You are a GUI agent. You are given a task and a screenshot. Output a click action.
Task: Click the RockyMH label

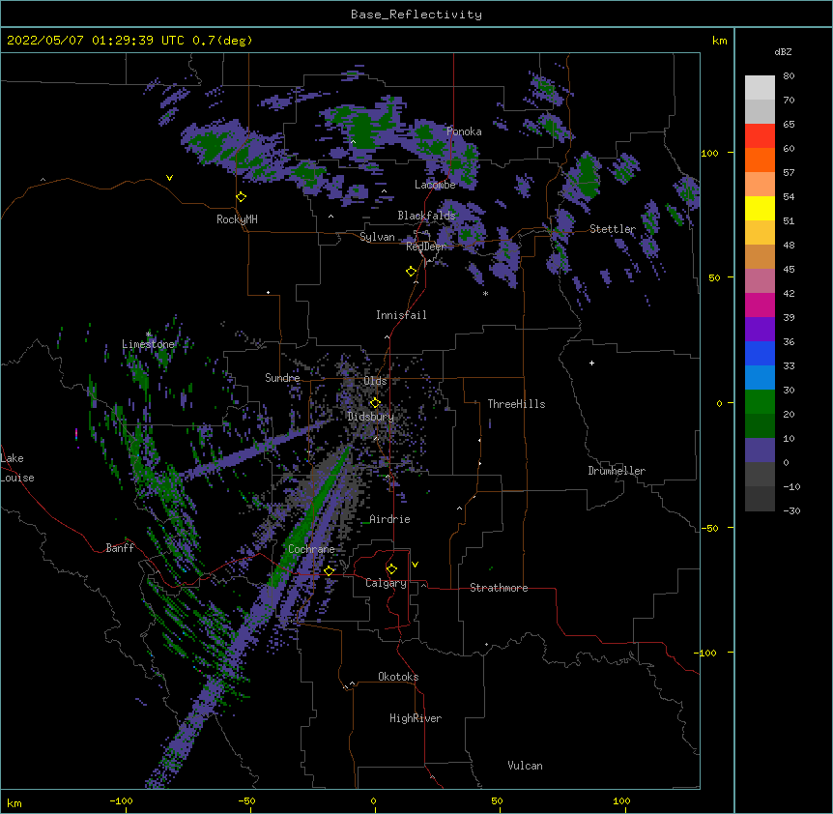[x=237, y=219]
